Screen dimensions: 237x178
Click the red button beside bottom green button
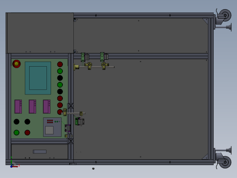click(x=27, y=132)
